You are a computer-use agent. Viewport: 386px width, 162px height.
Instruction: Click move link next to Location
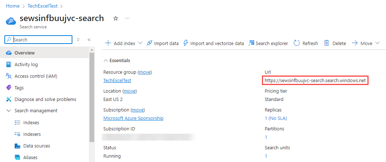click(x=130, y=91)
